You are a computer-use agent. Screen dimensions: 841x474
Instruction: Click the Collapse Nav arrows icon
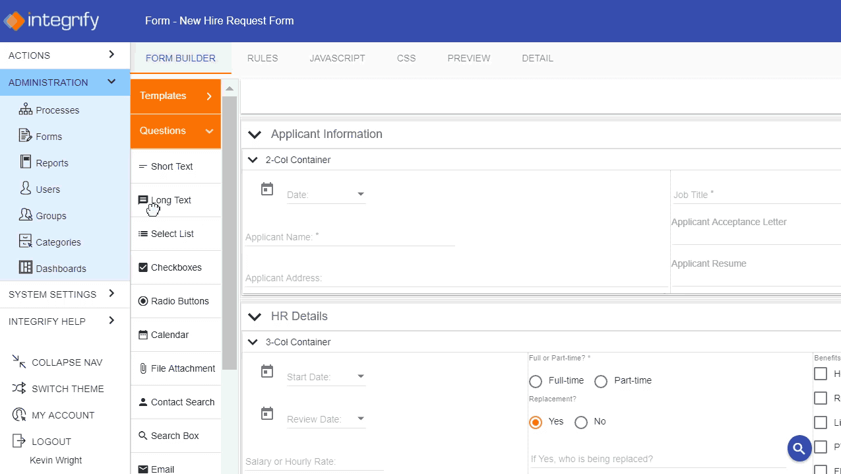click(x=19, y=362)
